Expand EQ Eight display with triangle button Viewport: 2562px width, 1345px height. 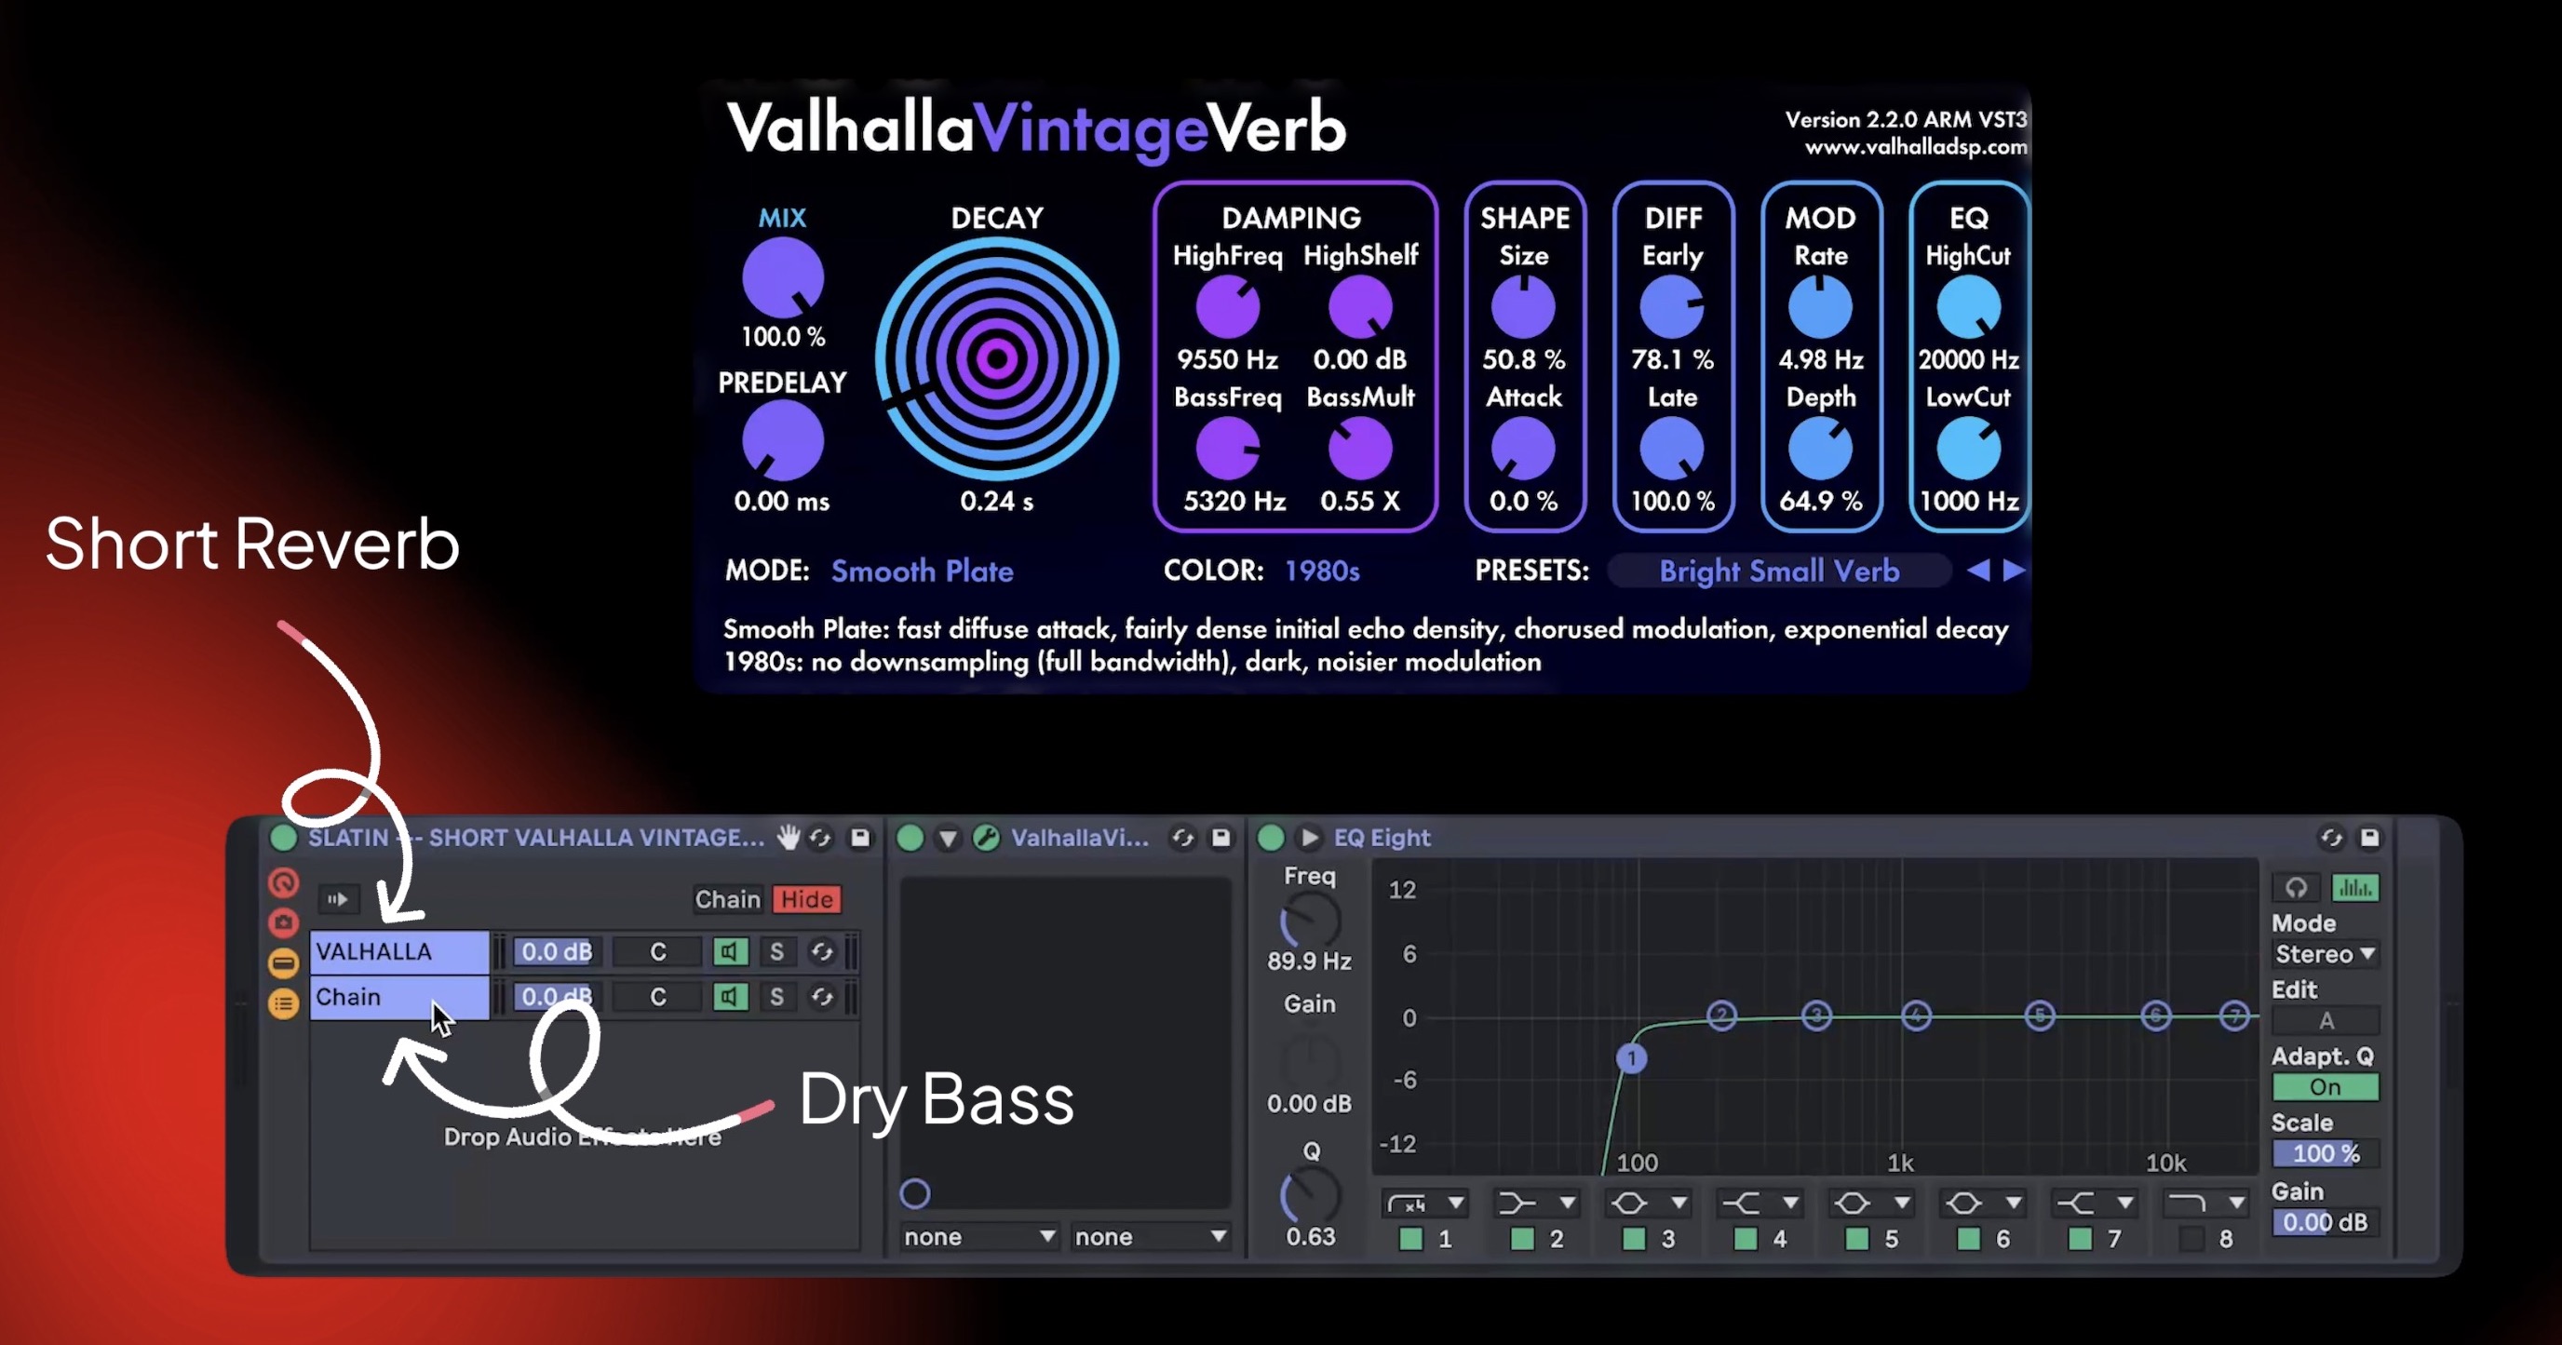(1310, 838)
